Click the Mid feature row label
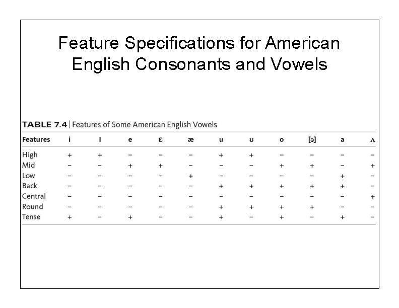This screenshot has height=308, width=399. click(x=29, y=165)
